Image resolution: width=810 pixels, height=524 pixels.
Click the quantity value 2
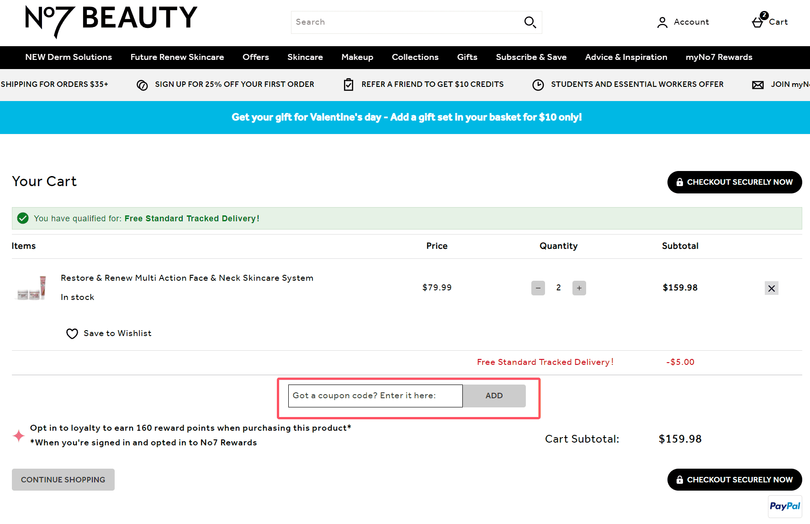click(558, 288)
